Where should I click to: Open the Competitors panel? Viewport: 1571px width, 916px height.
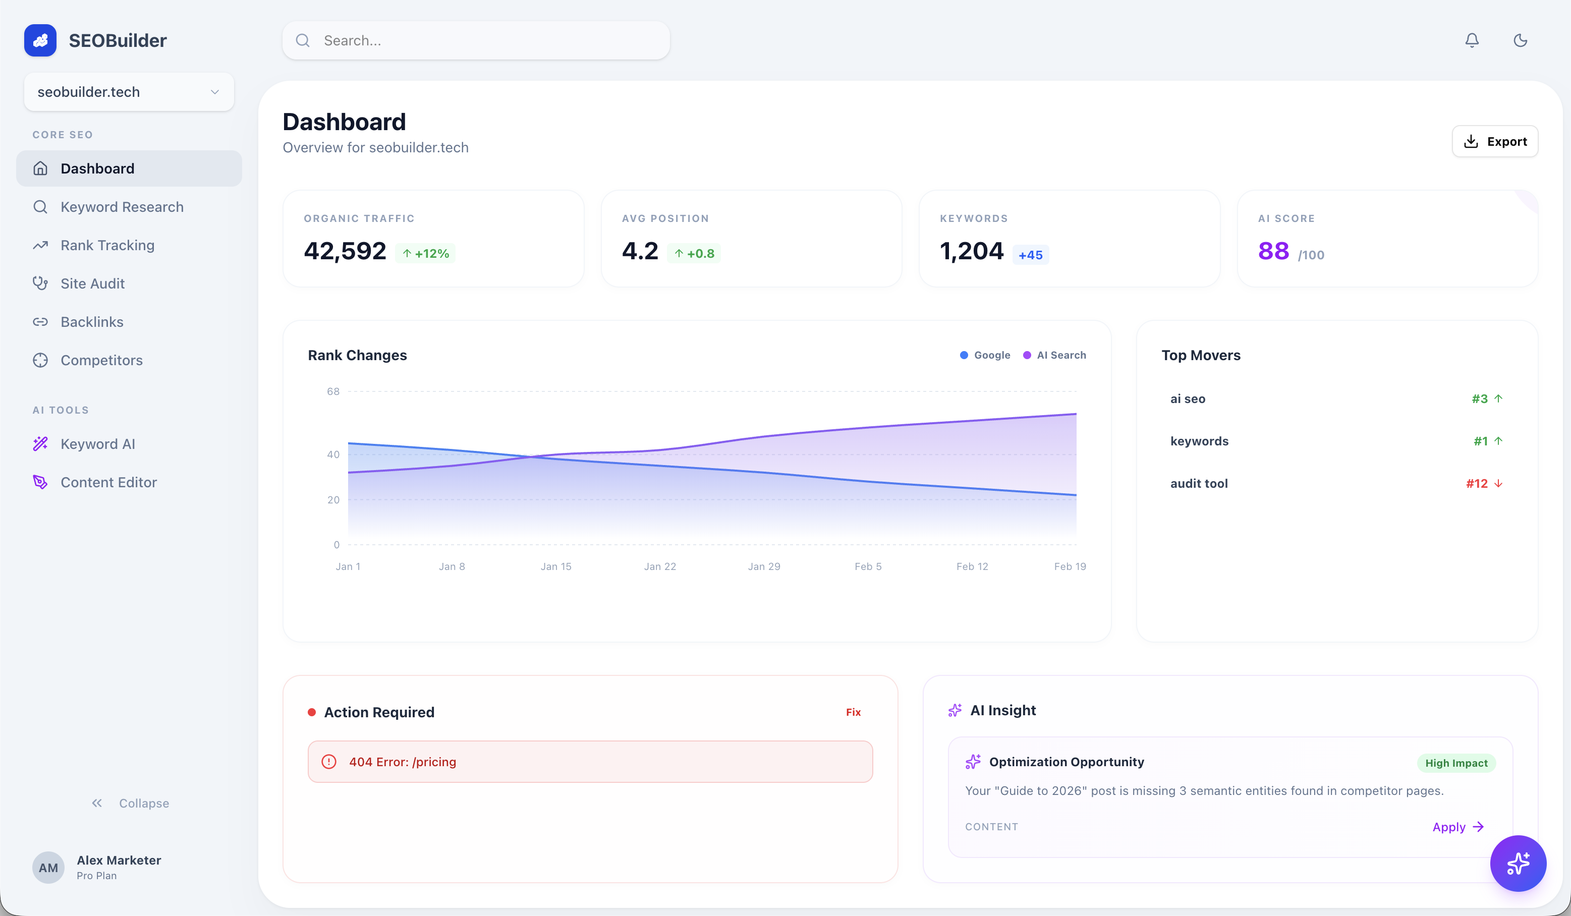click(x=101, y=360)
